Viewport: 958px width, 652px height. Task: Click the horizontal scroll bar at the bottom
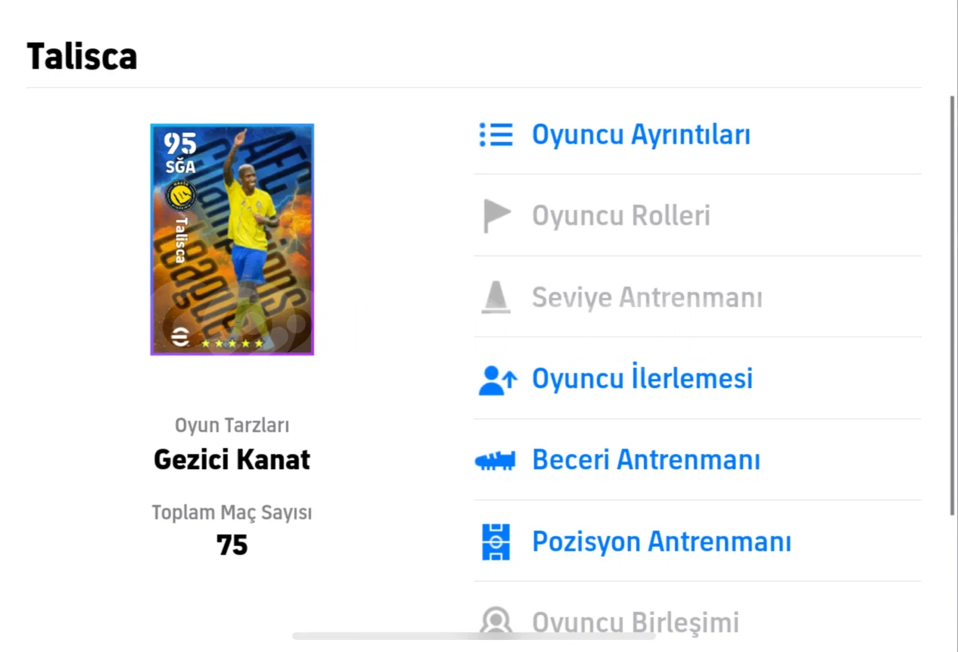473,636
